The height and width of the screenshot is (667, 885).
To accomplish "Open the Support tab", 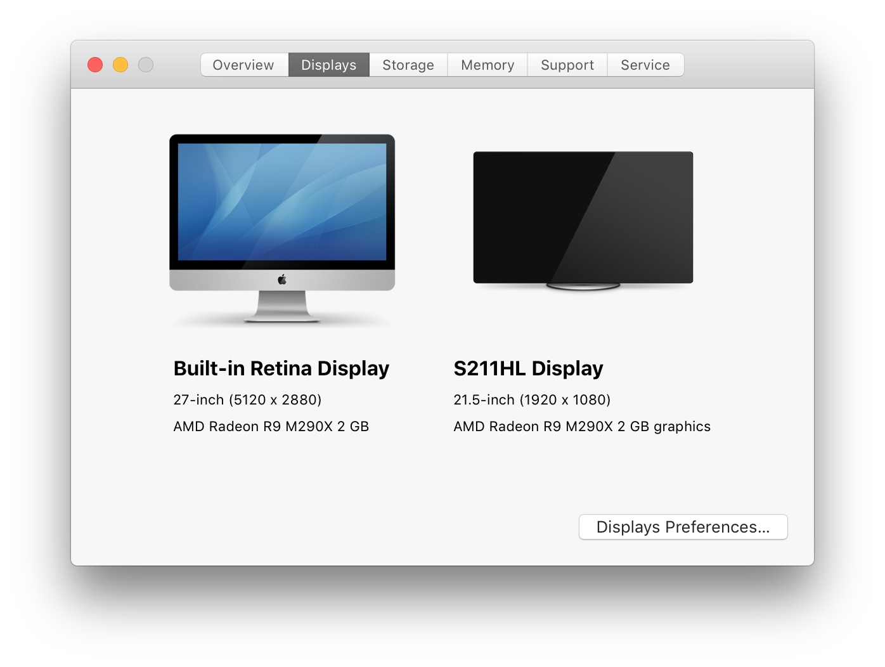I will click(567, 65).
